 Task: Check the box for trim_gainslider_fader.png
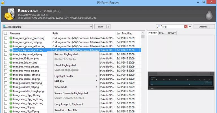pyautogui.click(x=6, y=83)
